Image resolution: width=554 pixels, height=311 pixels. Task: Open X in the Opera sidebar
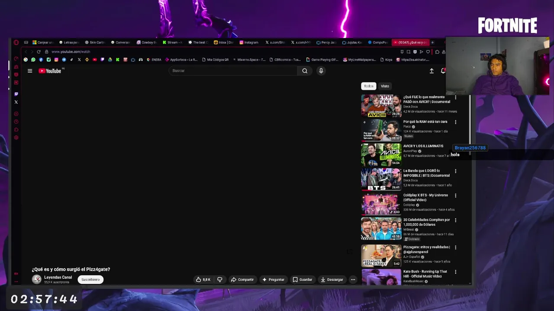pos(16,102)
